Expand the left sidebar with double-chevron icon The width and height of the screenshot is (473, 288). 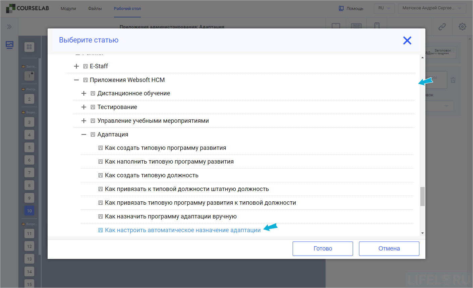point(9,26)
